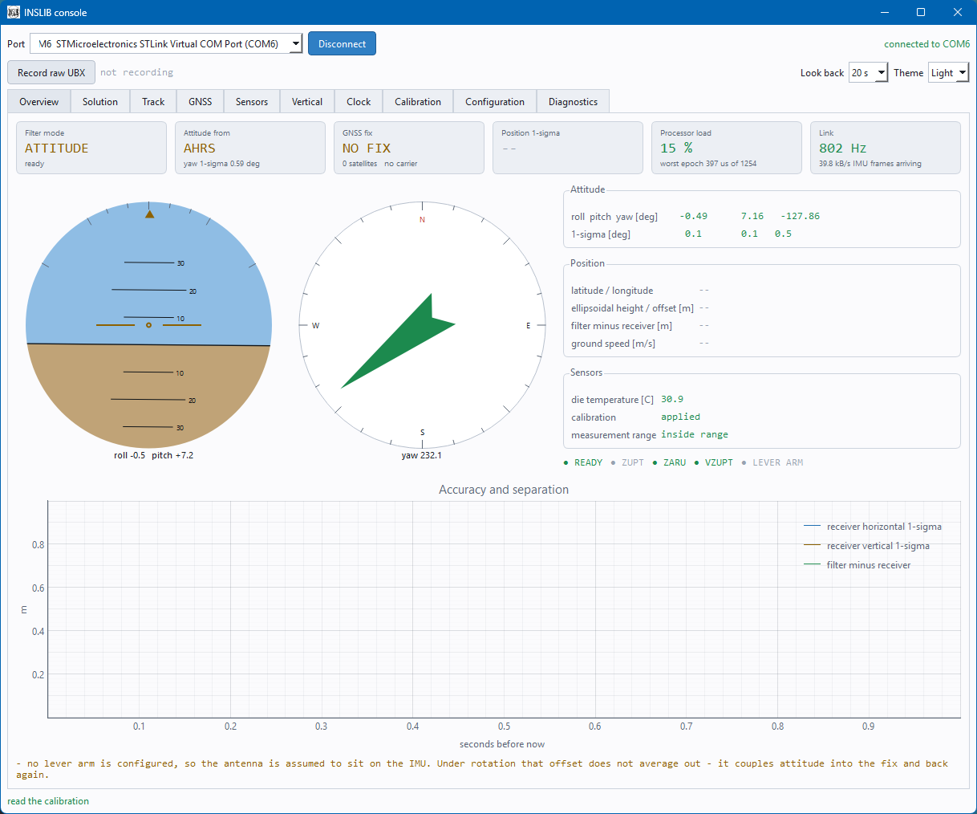The width and height of the screenshot is (977, 814).
Task: Click the Disconnect button
Action: click(342, 44)
